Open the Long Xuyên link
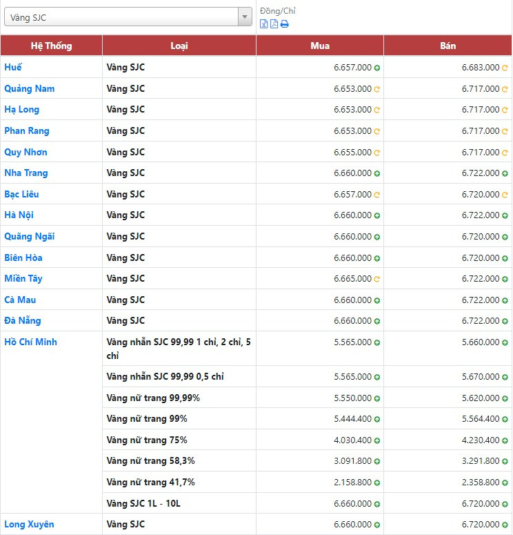 pyautogui.click(x=29, y=525)
